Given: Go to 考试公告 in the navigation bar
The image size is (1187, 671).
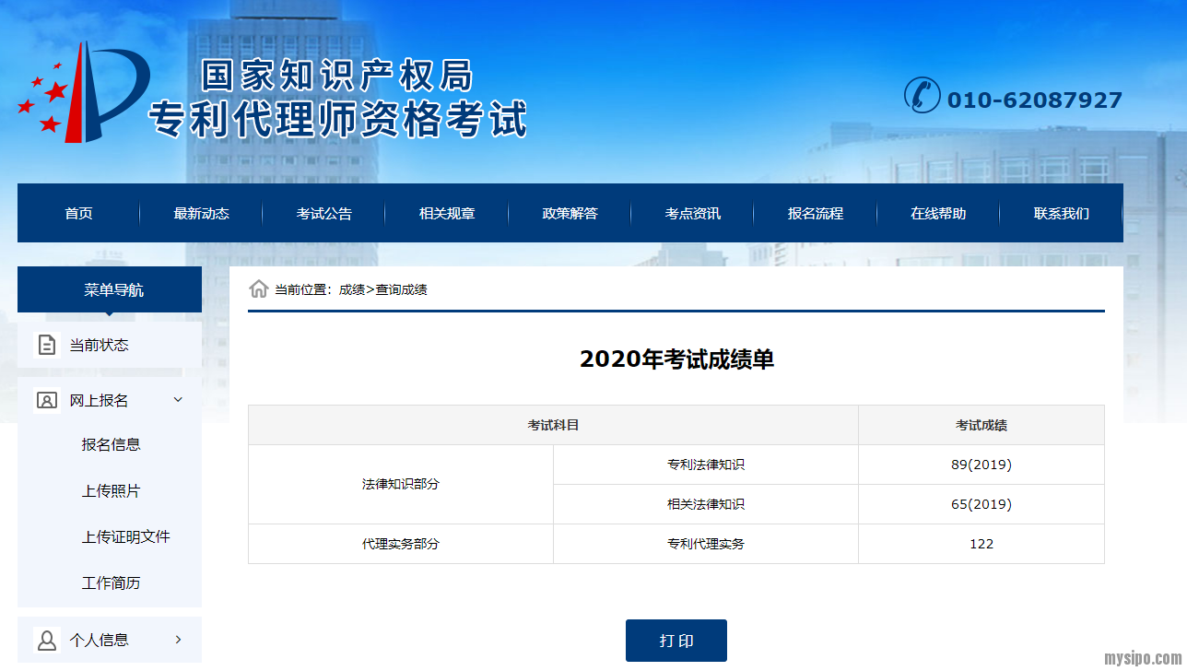Looking at the screenshot, I should 323,214.
